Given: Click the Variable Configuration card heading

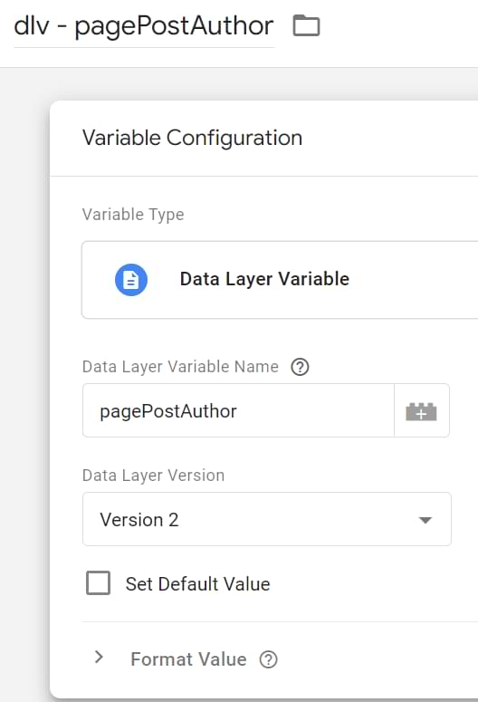Looking at the screenshot, I should pyautogui.click(x=193, y=138).
